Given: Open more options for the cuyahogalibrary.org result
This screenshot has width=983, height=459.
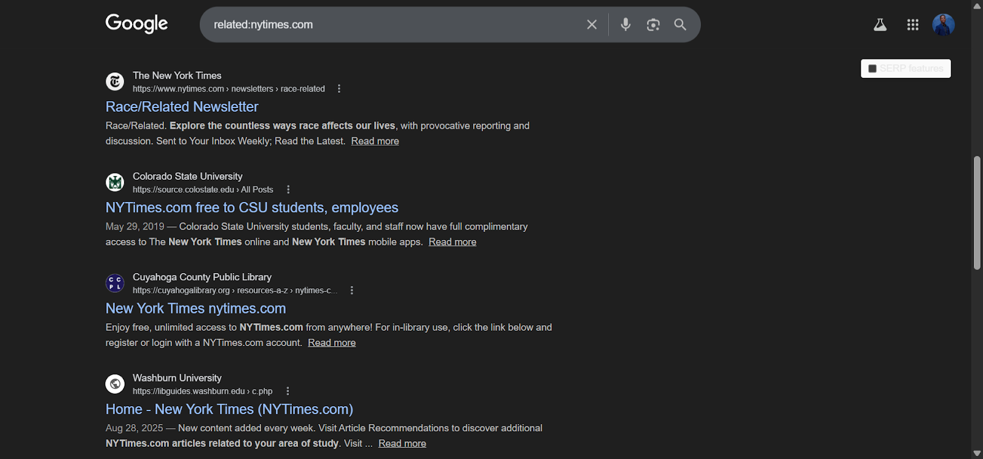Looking at the screenshot, I should 352,290.
